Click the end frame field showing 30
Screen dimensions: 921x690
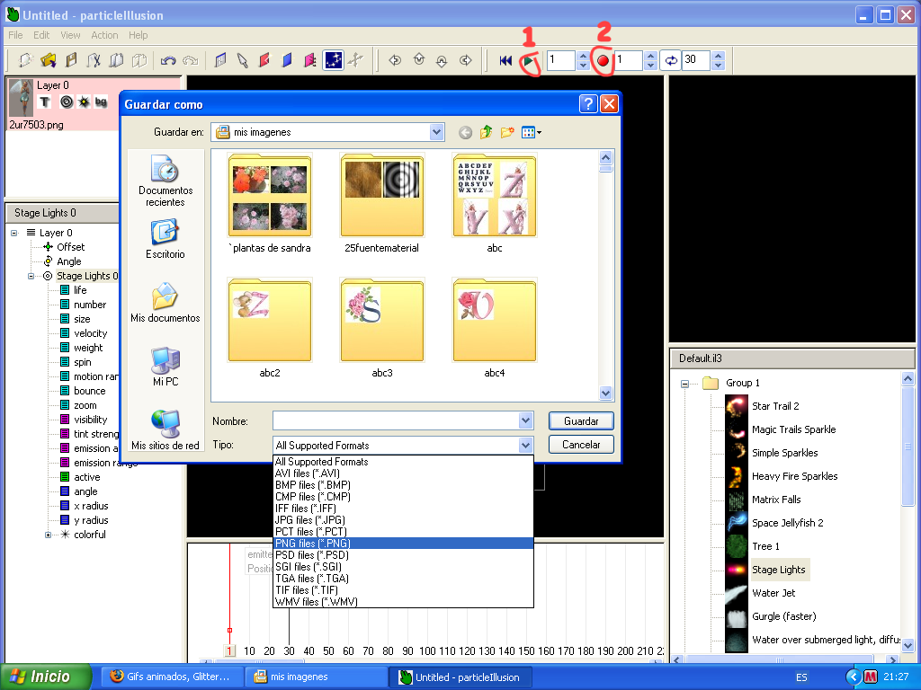coord(696,60)
